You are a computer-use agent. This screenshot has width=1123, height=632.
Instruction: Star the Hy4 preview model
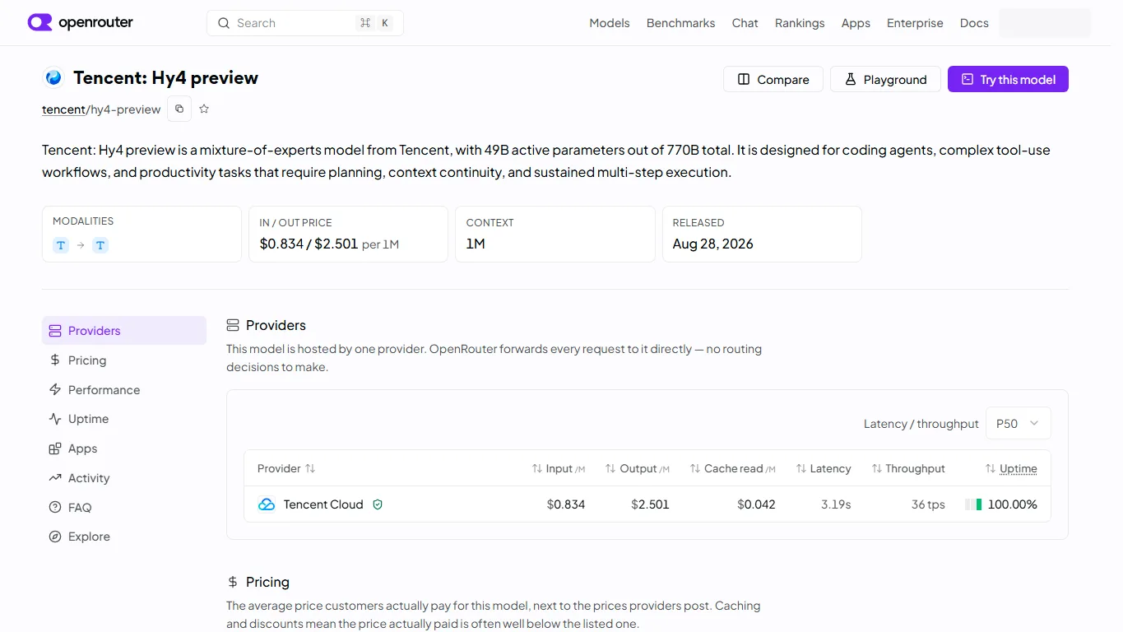pyautogui.click(x=204, y=109)
